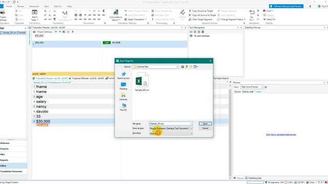Toggle italic formatting
The width and height of the screenshot is (328, 184).
pos(50,11)
